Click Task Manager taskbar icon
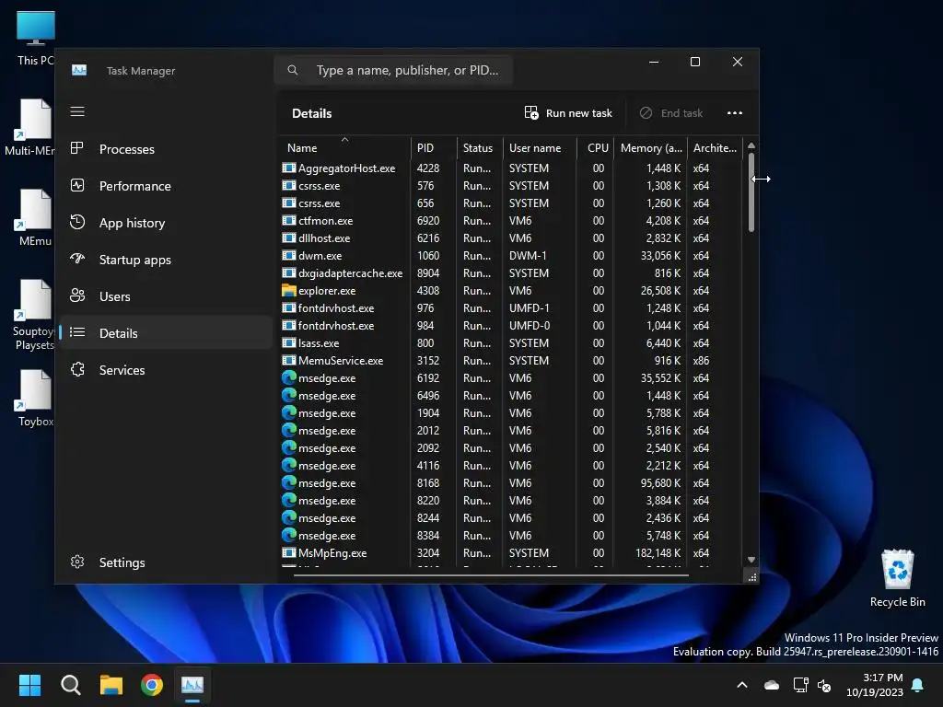This screenshot has height=707, width=943. point(192,685)
